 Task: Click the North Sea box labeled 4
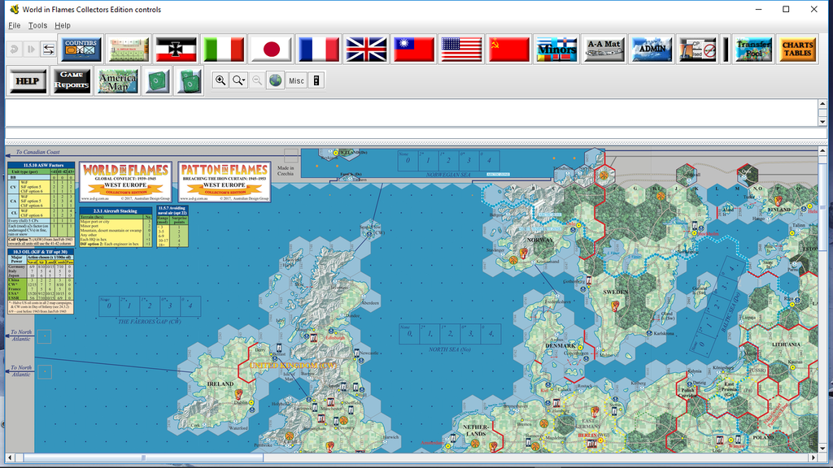click(491, 334)
